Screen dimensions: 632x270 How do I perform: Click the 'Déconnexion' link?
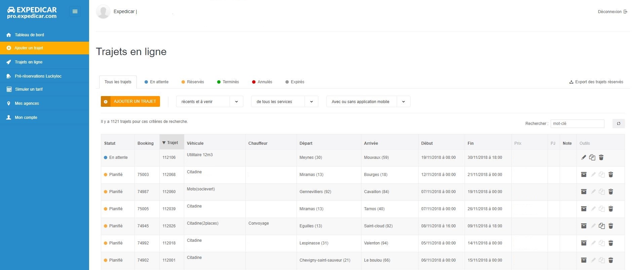pos(613,12)
